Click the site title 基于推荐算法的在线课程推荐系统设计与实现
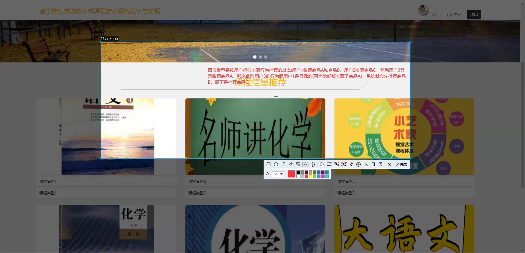The height and width of the screenshot is (253, 525). tap(100, 11)
